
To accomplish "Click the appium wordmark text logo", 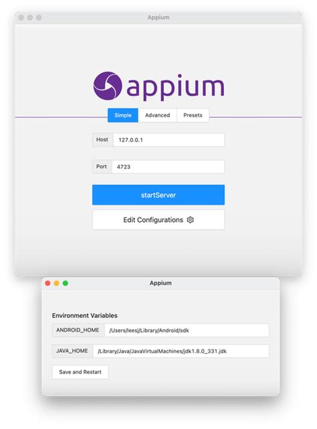I will tap(175, 87).
